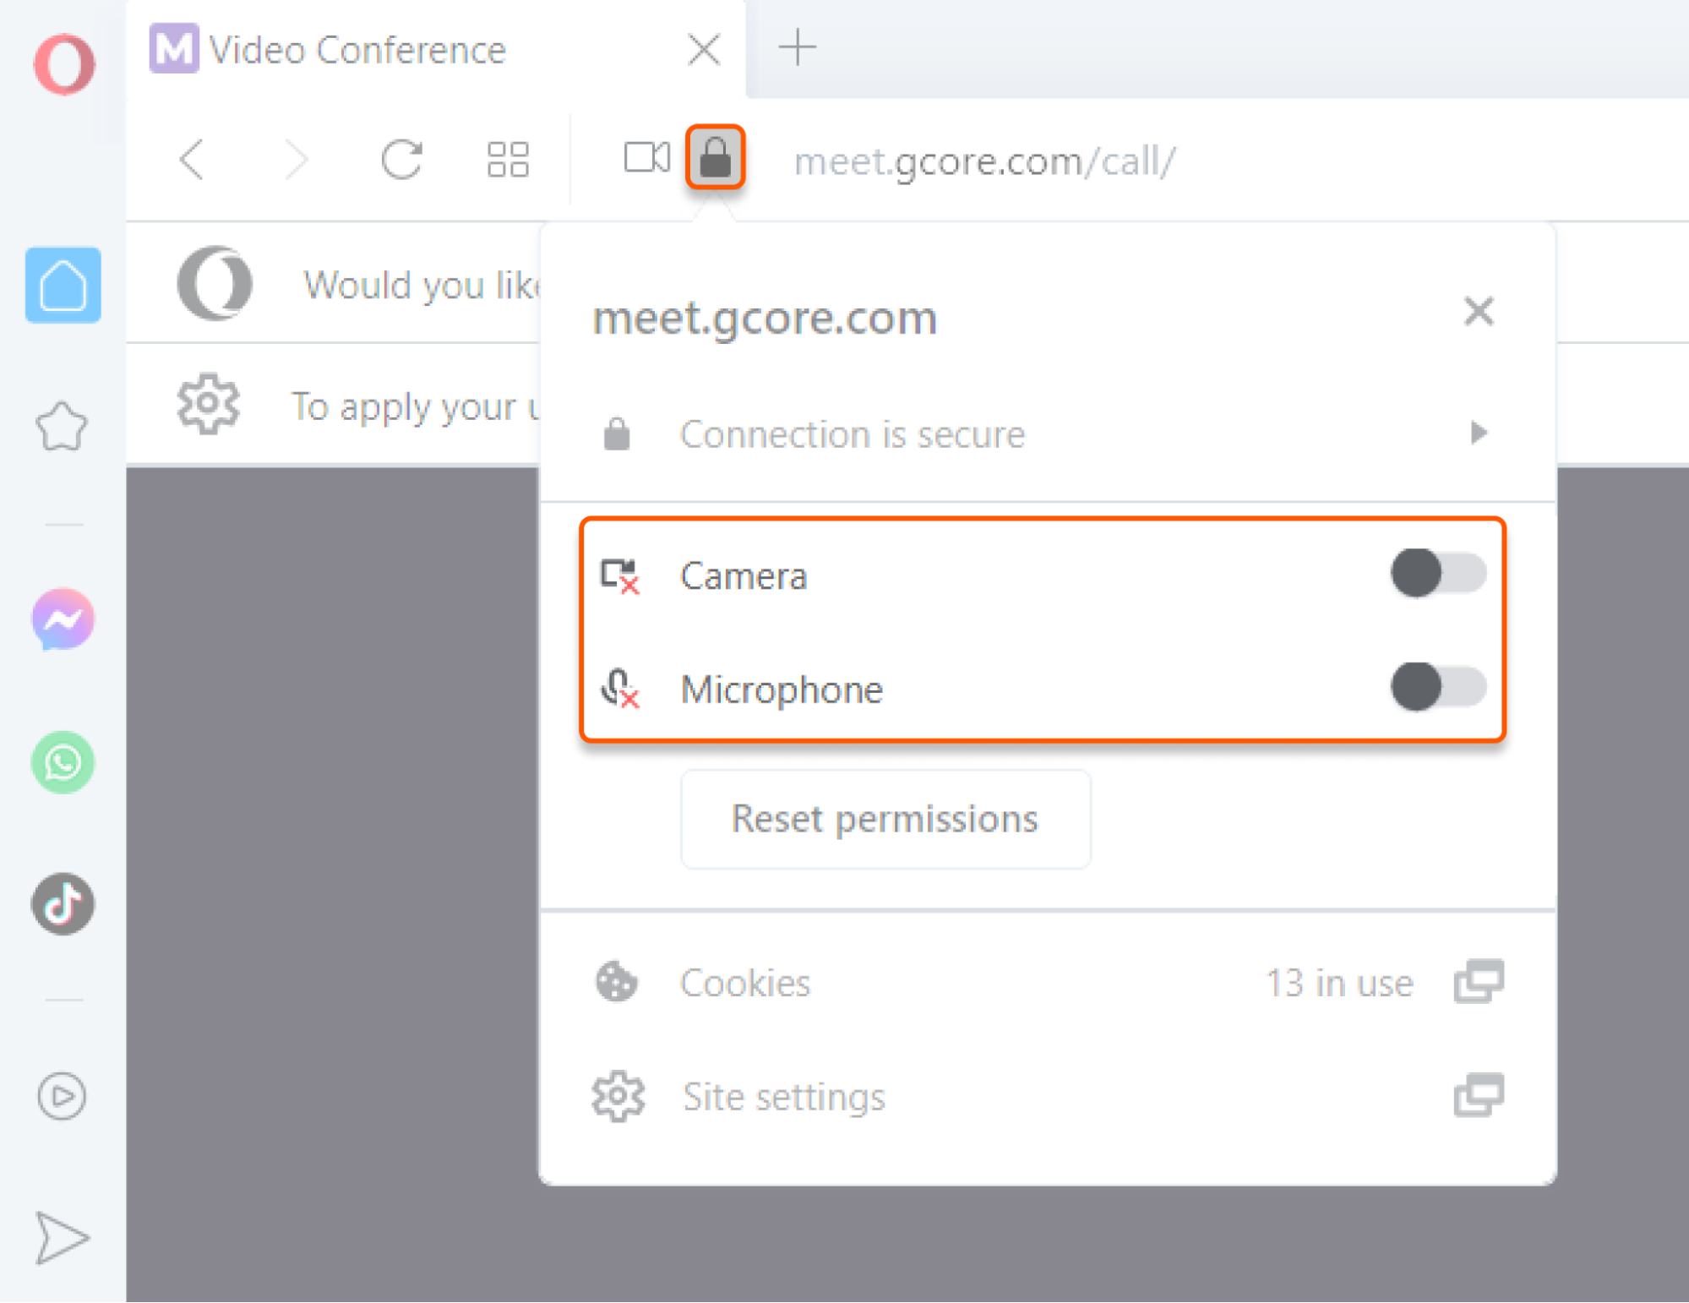Close the meet.gcore.com permissions popup
Viewport: 1689px width, 1303px height.
pos(1479,312)
